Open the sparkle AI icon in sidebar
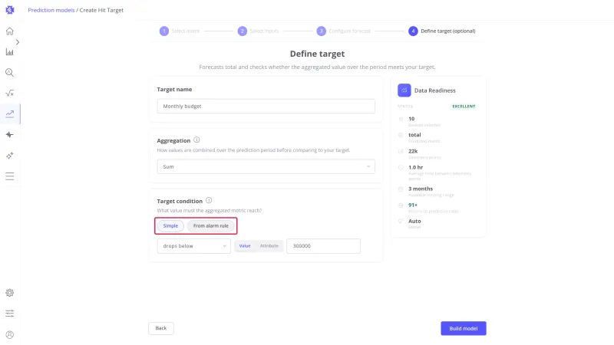 [x=10, y=156]
